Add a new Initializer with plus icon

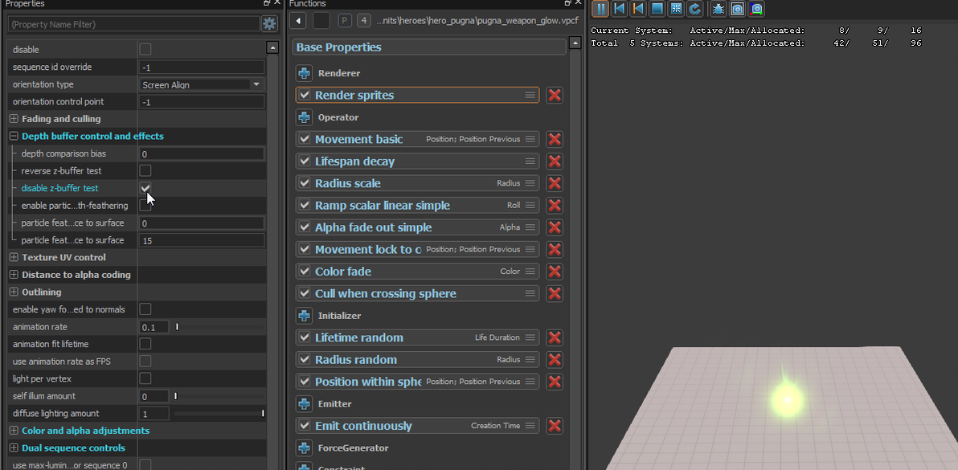click(x=304, y=316)
